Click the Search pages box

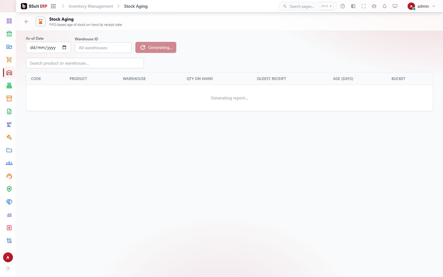pyautogui.click(x=308, y=6)
